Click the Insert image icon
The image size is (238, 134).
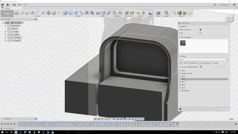(151, 13)
